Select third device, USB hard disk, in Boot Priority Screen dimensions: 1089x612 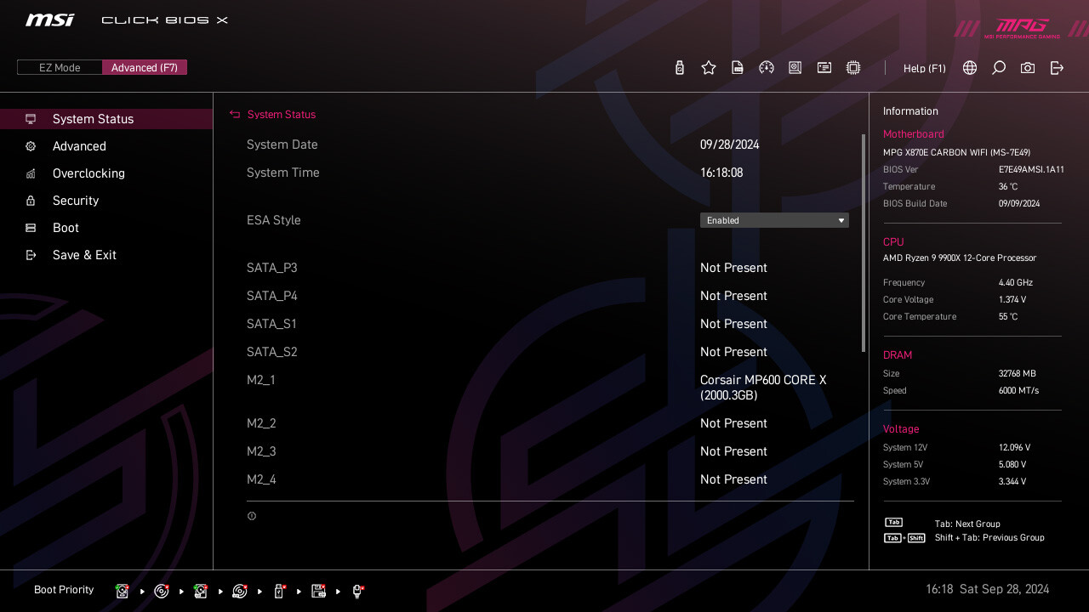pos(201,591)
